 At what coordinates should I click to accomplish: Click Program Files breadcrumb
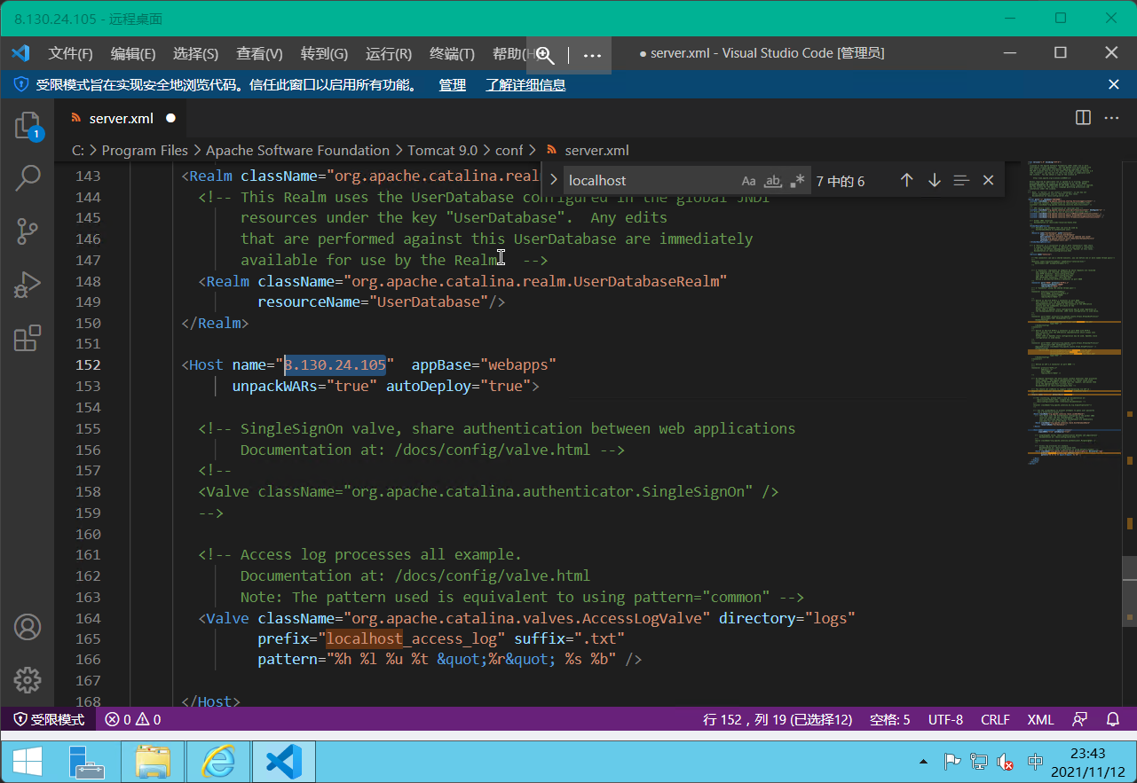click(x=145, y=151)
